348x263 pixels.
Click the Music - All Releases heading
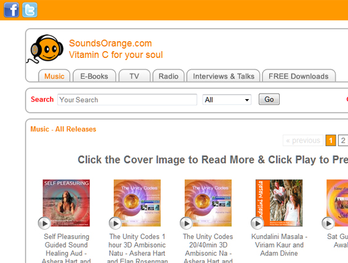tap(63, 129)
